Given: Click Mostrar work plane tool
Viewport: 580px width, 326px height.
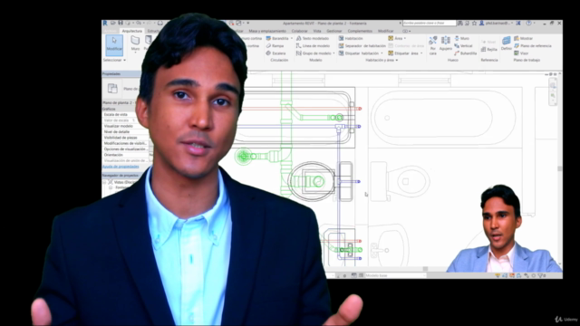Looking at the screenshot, I should pyautogui.click(x=523, y=38).
